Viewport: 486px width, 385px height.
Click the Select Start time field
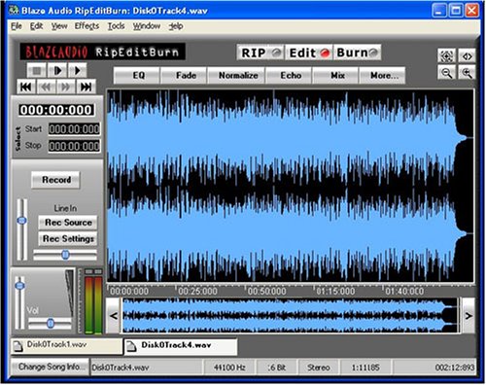(74, 129)
